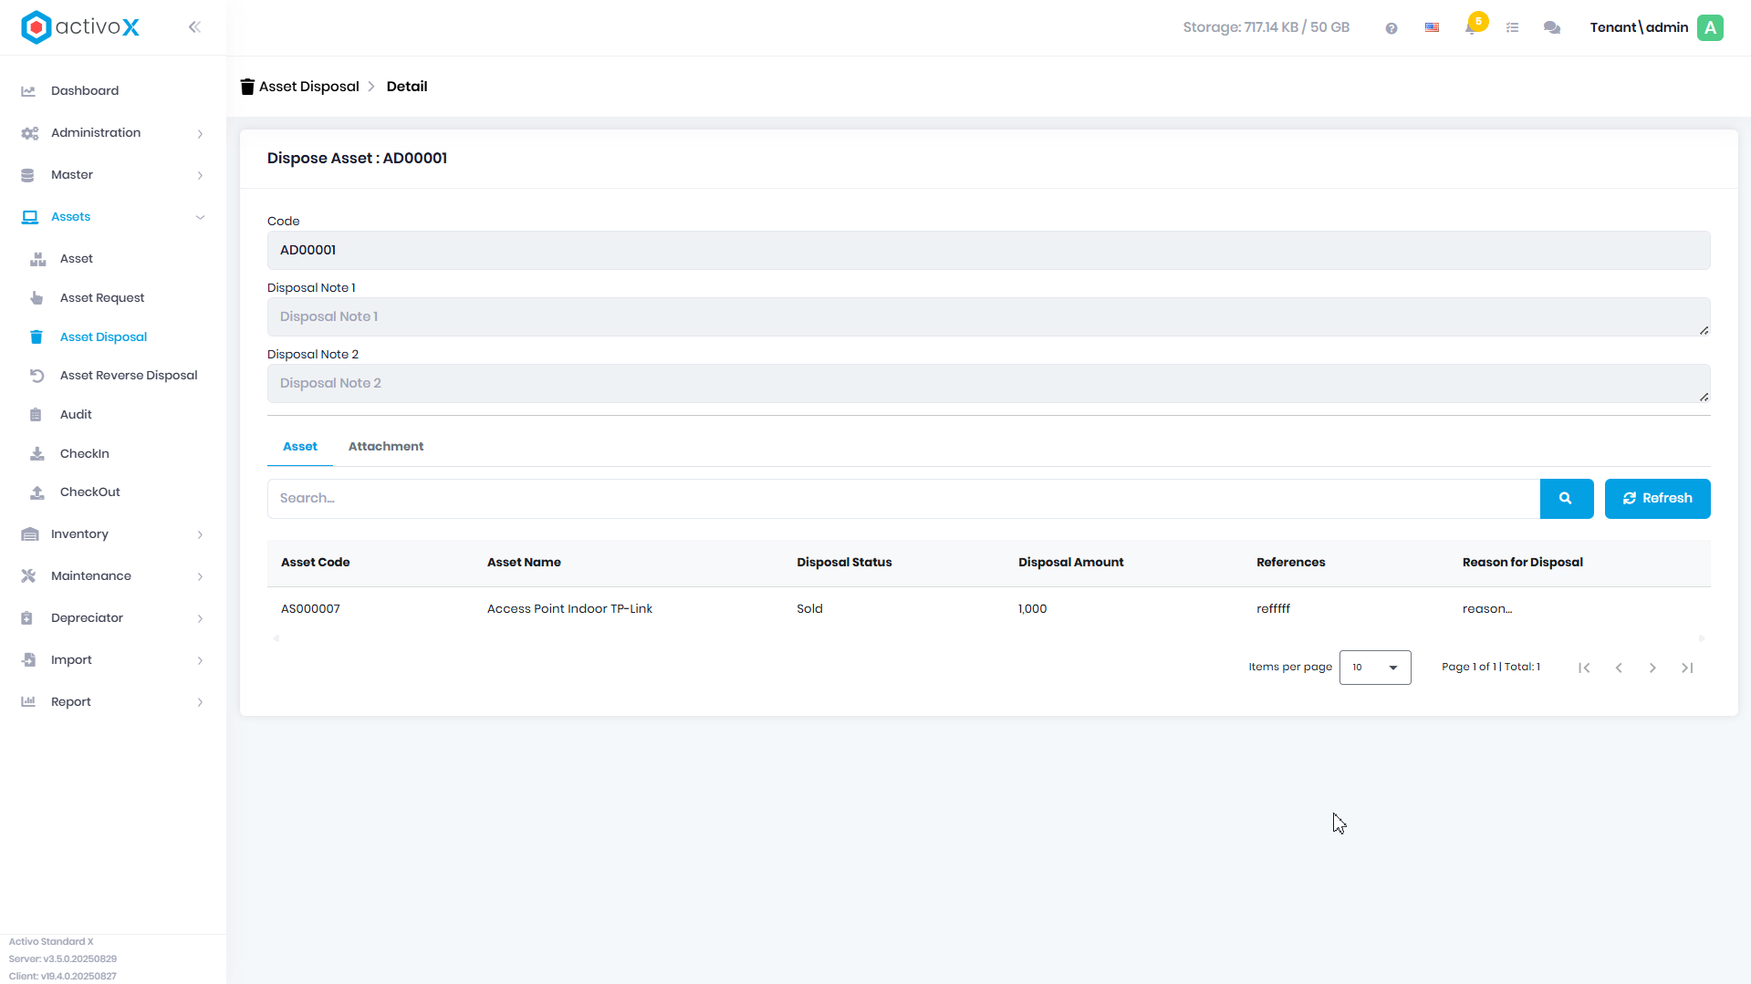
Task: Expand the Depreciator menu chevron
Action: 200,619
